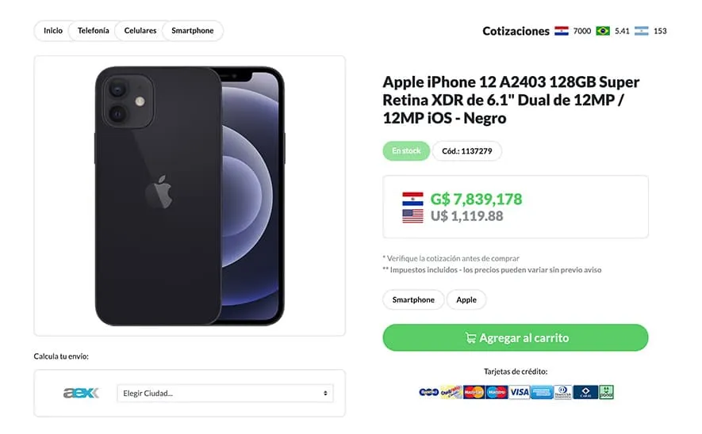Click the Cód.: 1137279 product code badge
Screen dimensions: 702x434
point(466,151)
